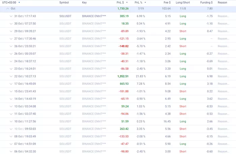Click the 103.64 total fee value
Screen dimensions: 236x154
(x=166, y=8)
